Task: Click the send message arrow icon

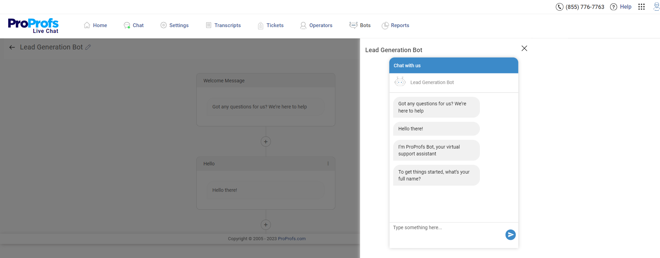Action: click(x=510, y=235)
